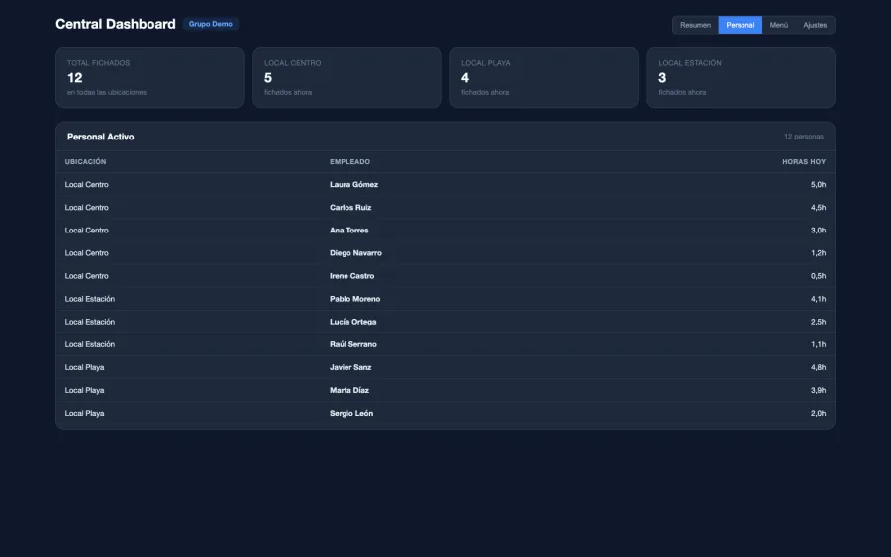Select employee Marta Díaz
This screenshot has height=557, width=891.
[348, 390]
